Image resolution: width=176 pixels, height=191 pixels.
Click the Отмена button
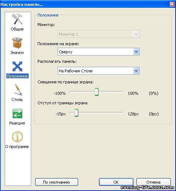tap(153, 182)
